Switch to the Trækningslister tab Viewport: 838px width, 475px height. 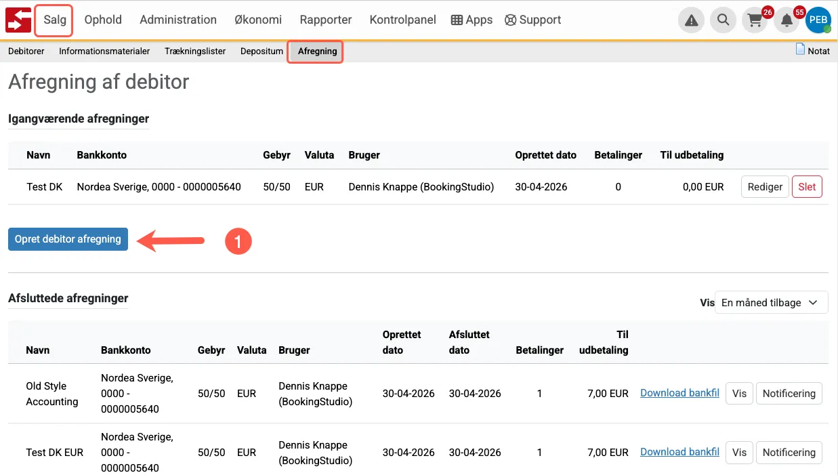[195, 51]
